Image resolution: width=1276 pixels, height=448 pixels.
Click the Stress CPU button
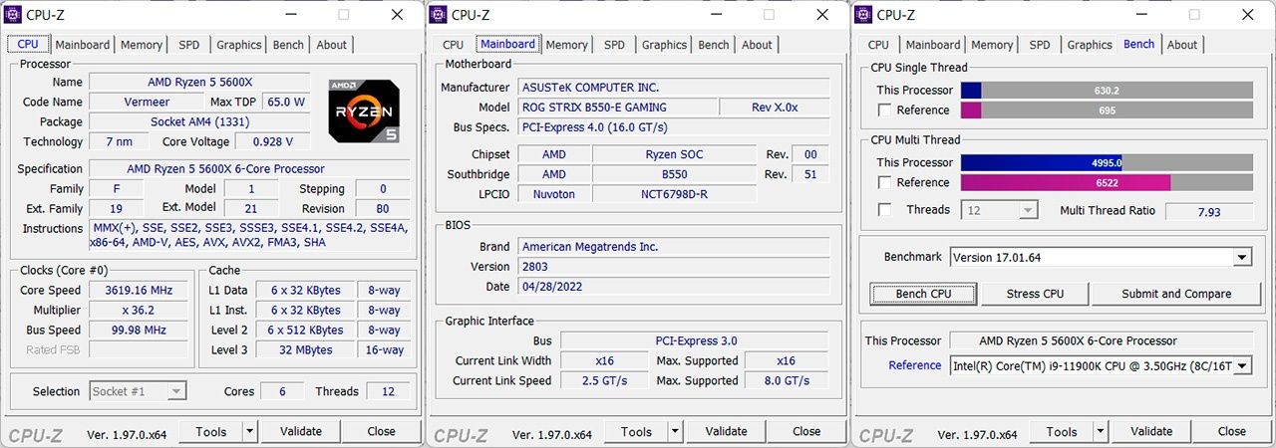1035,294
